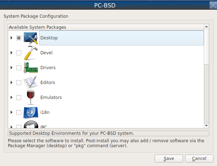
Task: Toggle the Desktop package checkbox
Action: tap(19, 38)
